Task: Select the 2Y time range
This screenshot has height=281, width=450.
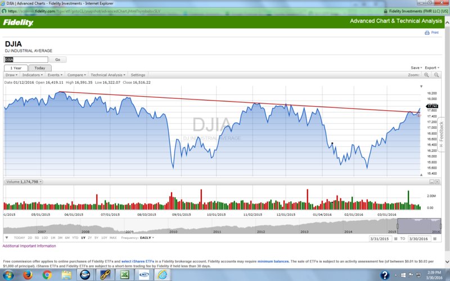Action: [x=90, y=238]
